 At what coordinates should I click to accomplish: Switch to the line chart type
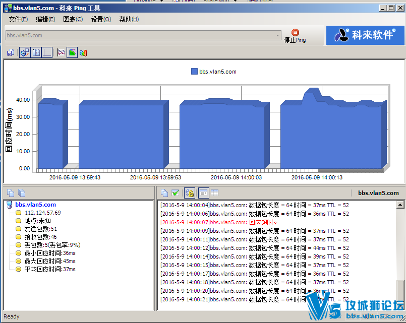[62, 53]
